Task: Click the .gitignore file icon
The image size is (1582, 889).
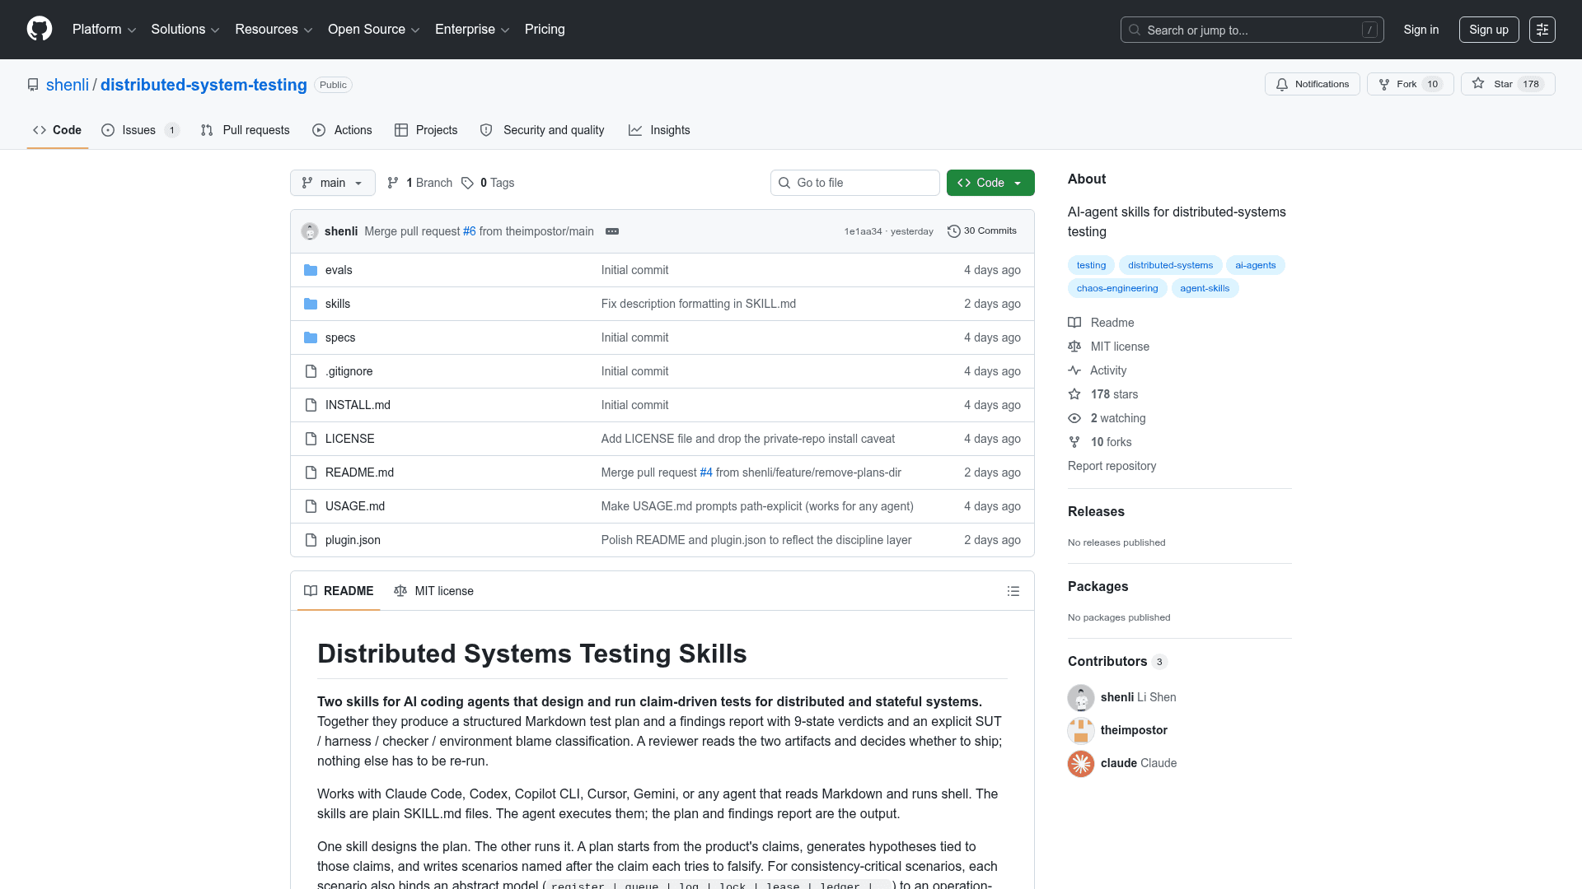Action: click(x=311, y=371)
